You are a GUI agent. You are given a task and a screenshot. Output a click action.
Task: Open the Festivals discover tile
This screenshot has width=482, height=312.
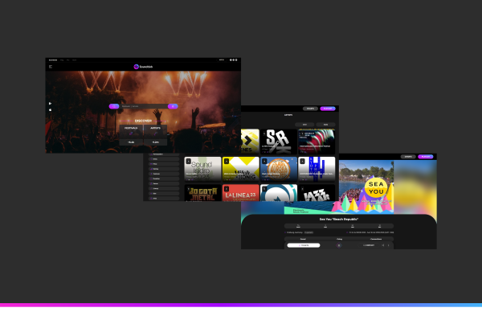131,135
